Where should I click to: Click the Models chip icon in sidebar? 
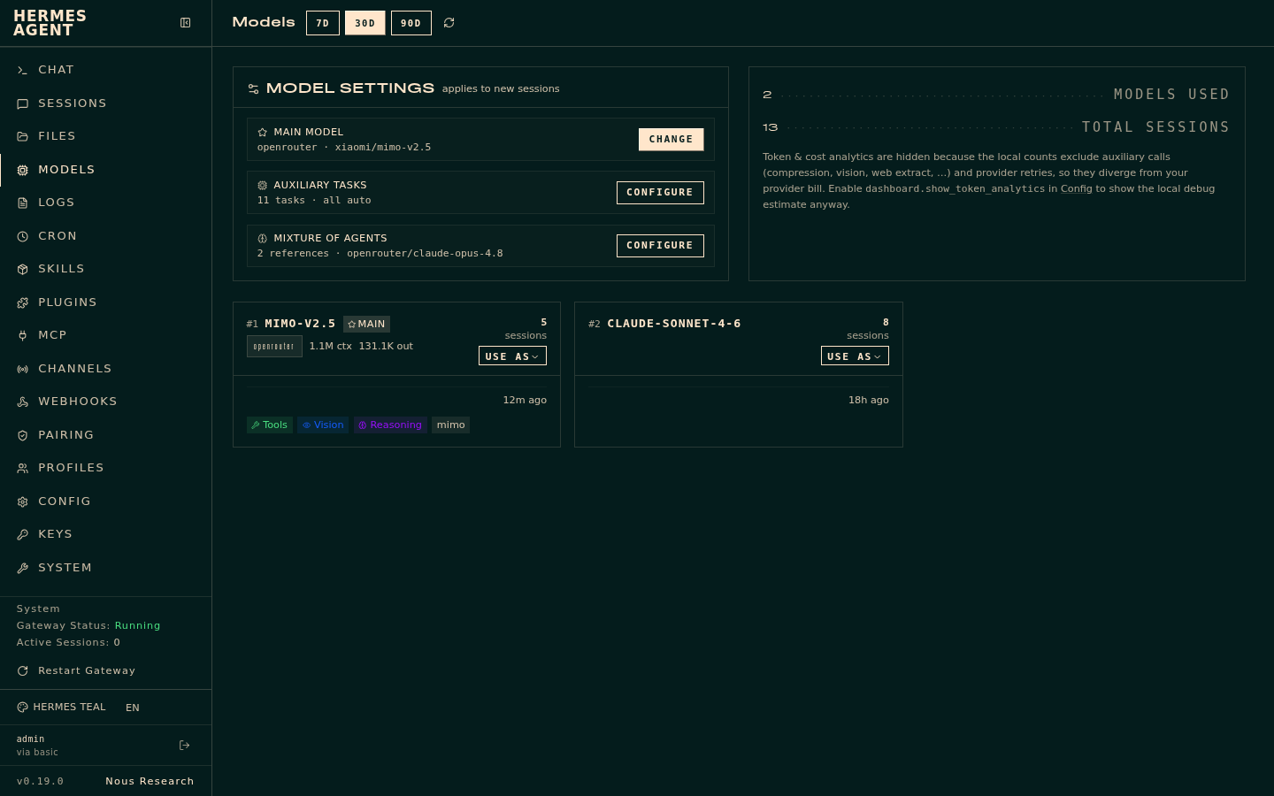coord(23,170)
